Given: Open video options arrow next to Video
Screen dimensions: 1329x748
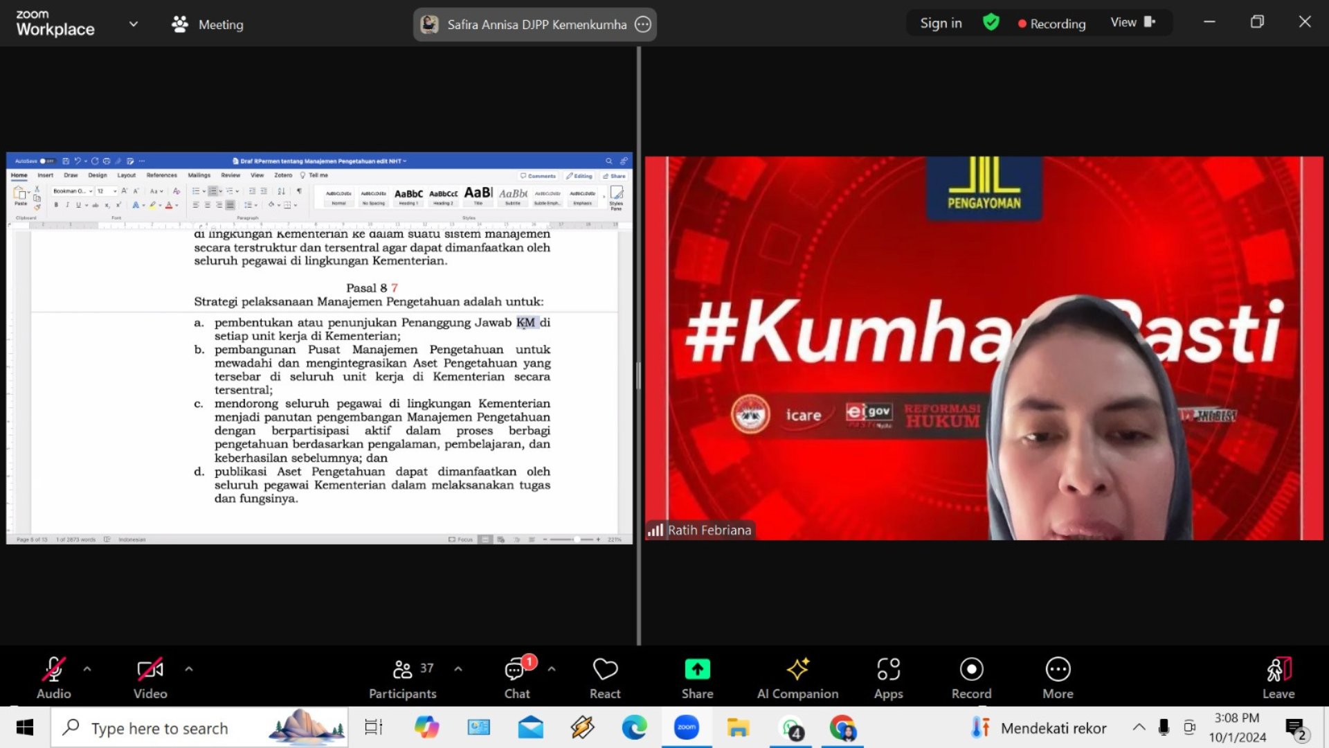Looking at the screenshot, I should tap(189, 669).
